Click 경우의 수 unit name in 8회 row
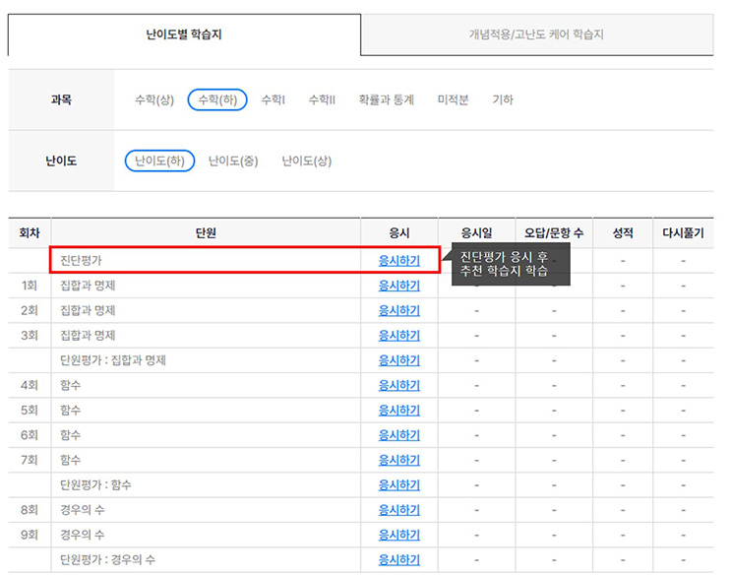This screenshot has height=576, width=730. click(x=83, y=510)
